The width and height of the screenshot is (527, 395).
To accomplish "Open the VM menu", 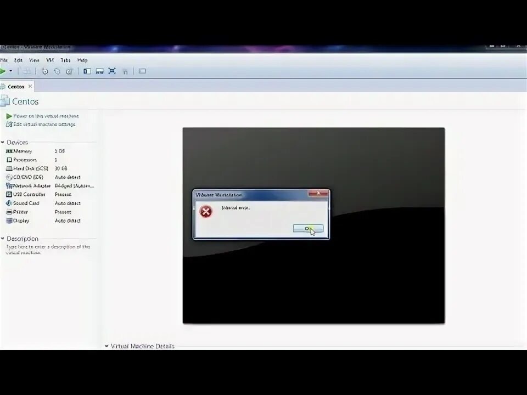I will (x=50, y=60).
